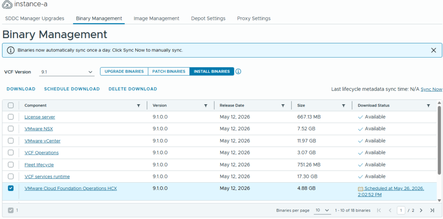The image size is (443, 219).
Task: Click the Available status for VMware NSX
Action: (x=372, y=129)
